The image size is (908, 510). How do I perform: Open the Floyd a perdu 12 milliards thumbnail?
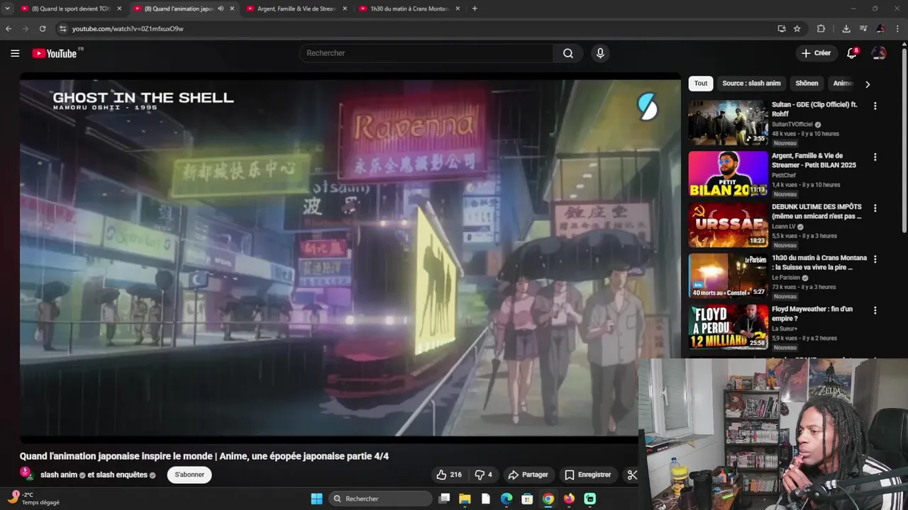728,327
